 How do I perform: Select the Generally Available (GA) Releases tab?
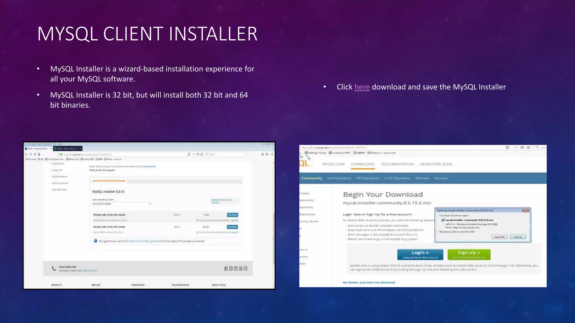(x=109, y=181)
